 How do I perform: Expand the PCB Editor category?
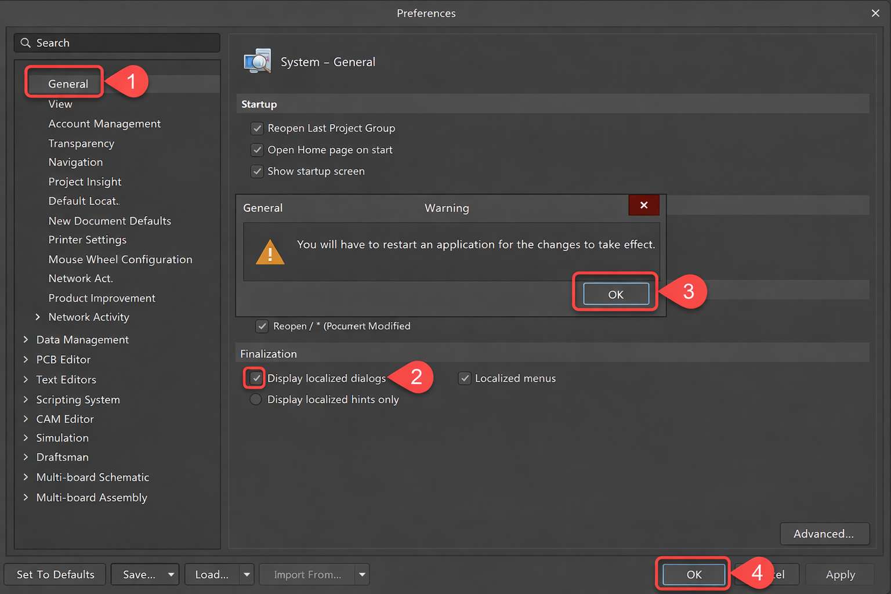(26, 360)
